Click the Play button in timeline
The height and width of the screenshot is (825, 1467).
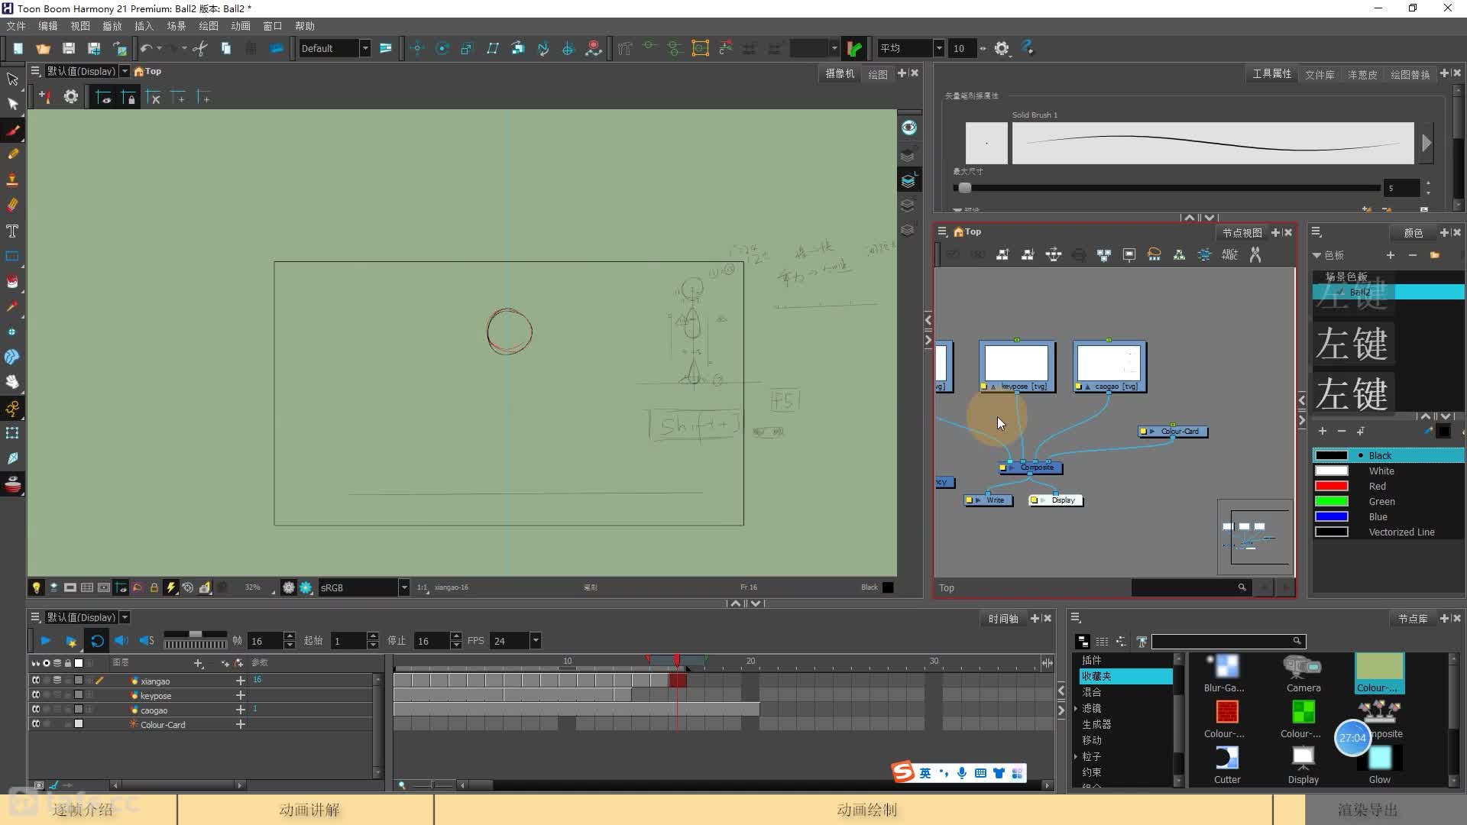pos(45,641)
